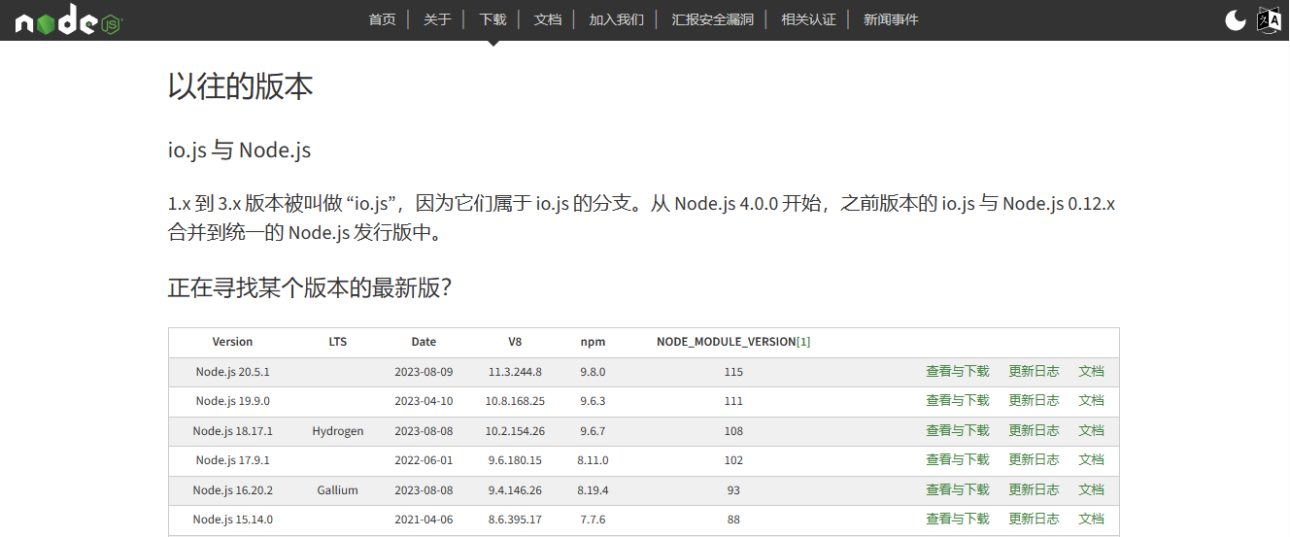Click V8 version 11.3.244.8
The height and width of the screenshot is (537, 1290).
[x=515, y=372]
